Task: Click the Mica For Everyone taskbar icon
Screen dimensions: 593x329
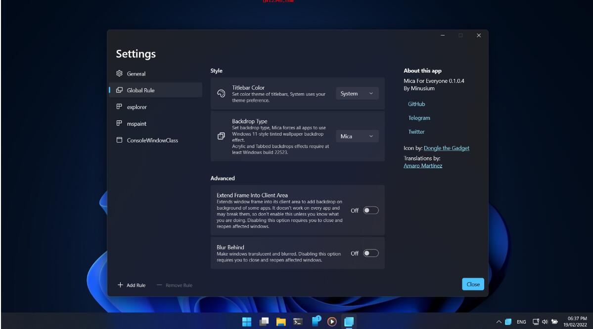Action: coord(349,322)
